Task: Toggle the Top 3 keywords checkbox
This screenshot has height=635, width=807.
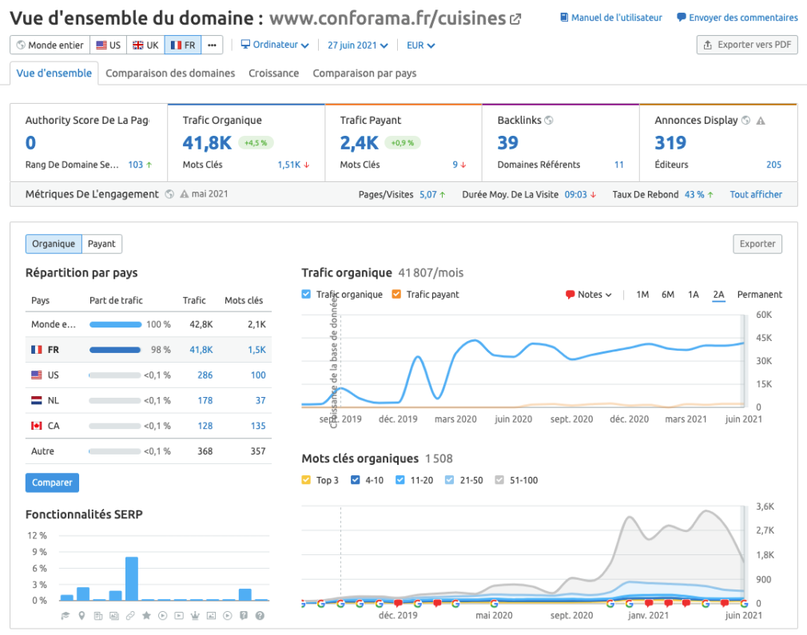Action: pos(306,480)
